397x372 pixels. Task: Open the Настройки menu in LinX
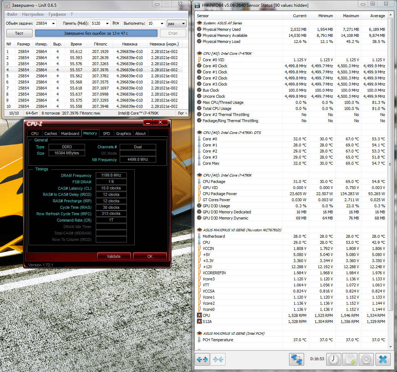(33, 14)
